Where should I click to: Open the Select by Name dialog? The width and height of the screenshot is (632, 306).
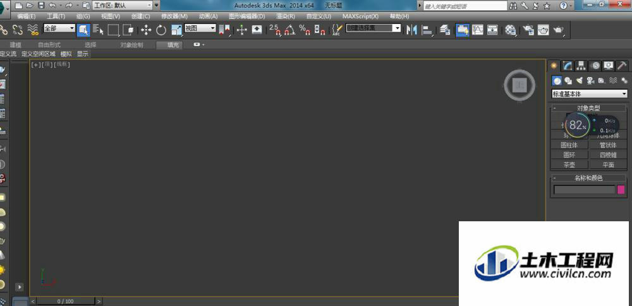coord(99,30)
